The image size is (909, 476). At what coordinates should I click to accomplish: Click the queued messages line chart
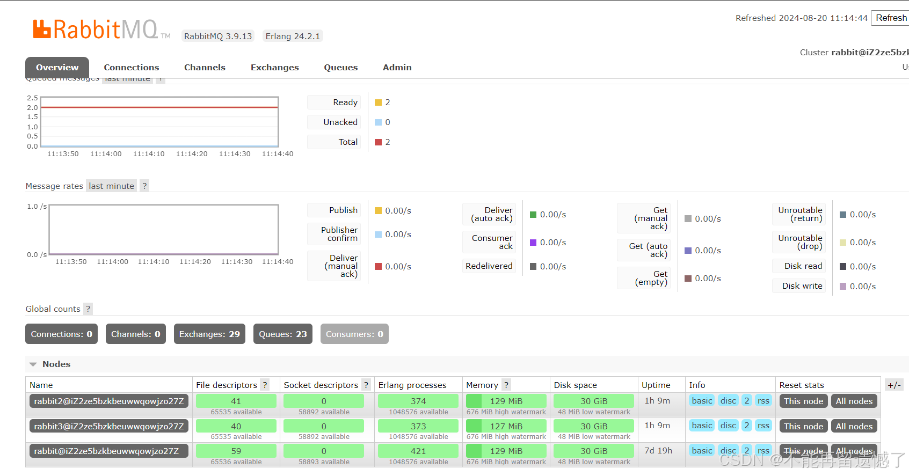coord(159,122)
